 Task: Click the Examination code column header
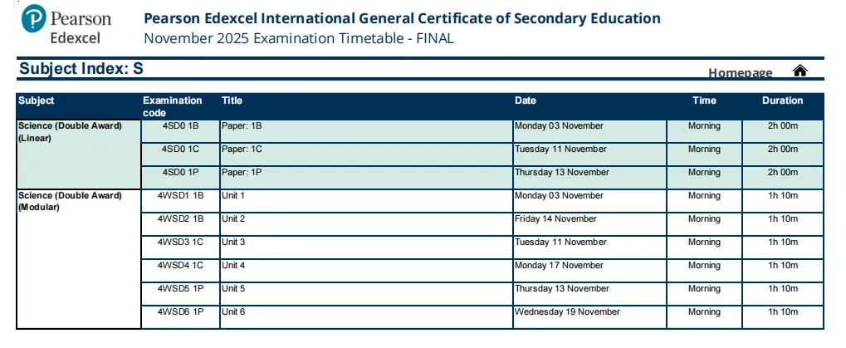tap(172, 106)
